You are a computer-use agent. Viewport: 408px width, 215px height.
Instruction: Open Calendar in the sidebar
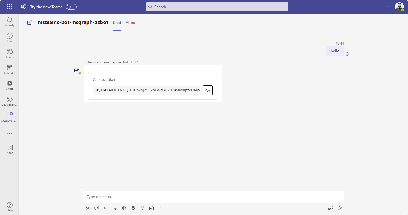(10, 69)
